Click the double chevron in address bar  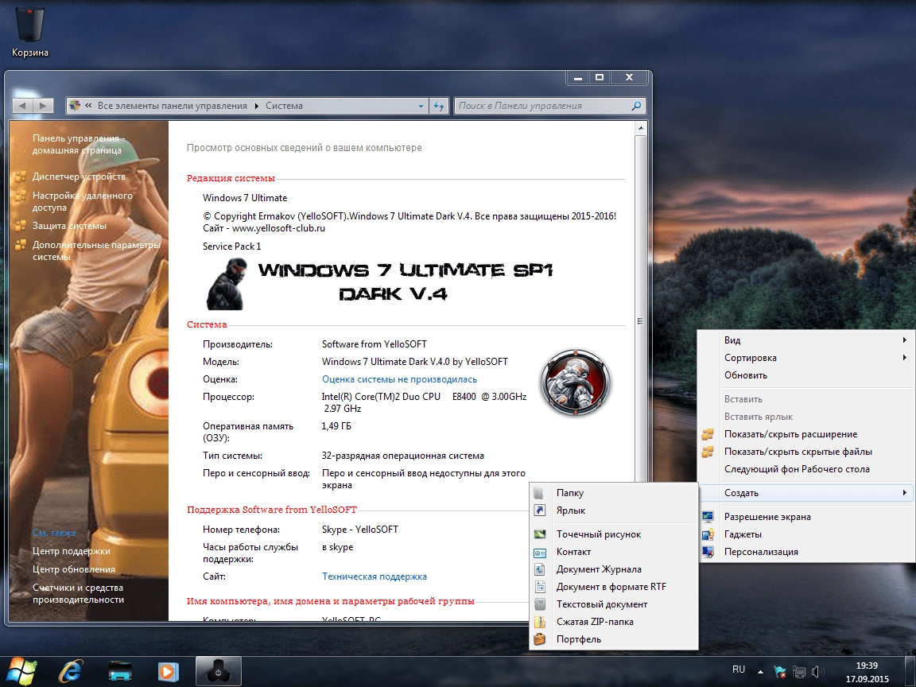[89, 106]
